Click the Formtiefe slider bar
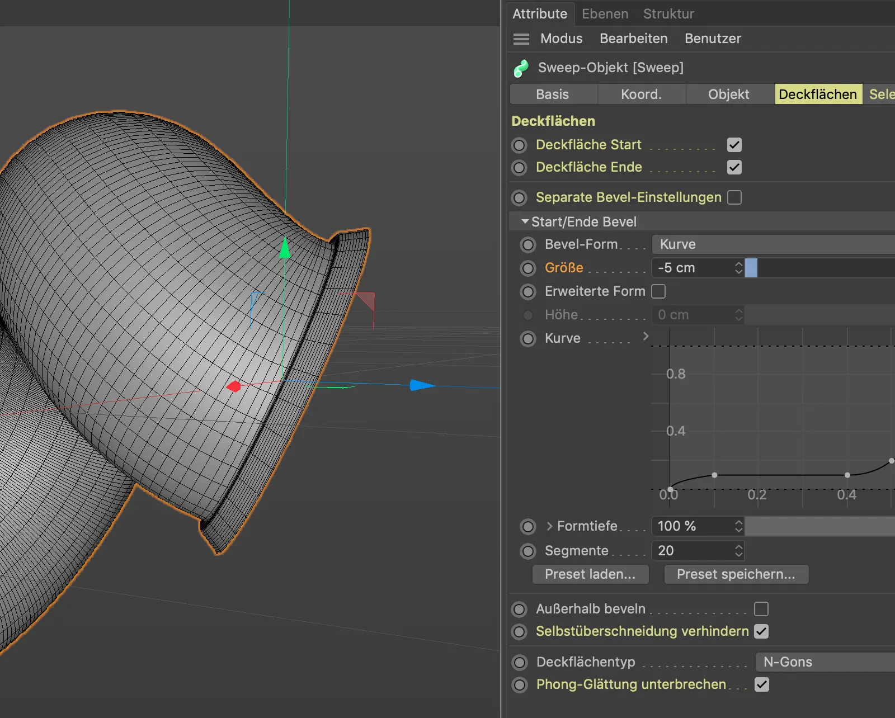The image size is (895, 718). [x=820, y=526]
